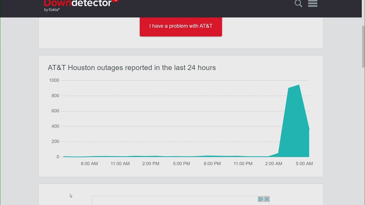Image resolution: width=365 pixels, height=205 pixels.
Task: Click the 1000 y-axis value
Action: click(54, 80)
